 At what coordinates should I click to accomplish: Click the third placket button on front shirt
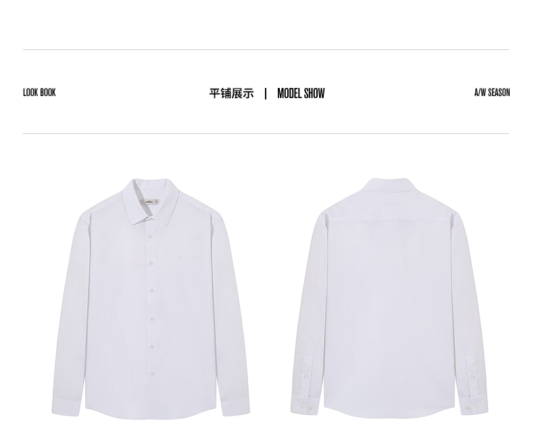coord(152,290)
